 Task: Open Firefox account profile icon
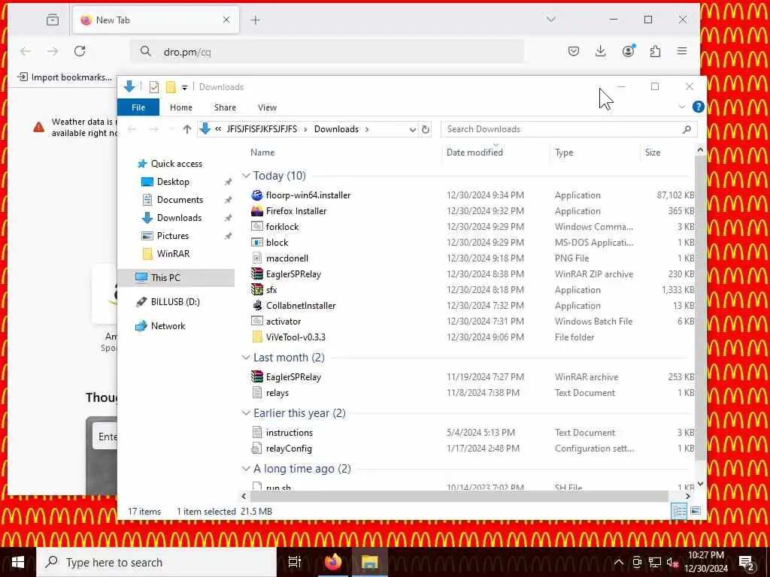628,51
